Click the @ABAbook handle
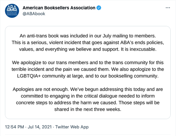The image size is (178, 136). pos(34,13)
